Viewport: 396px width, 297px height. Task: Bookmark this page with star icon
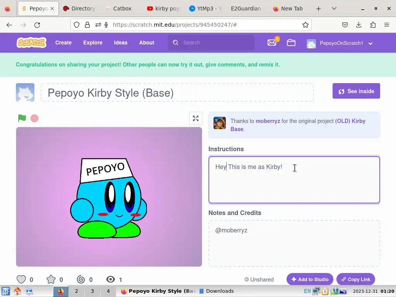click(306, 25)
